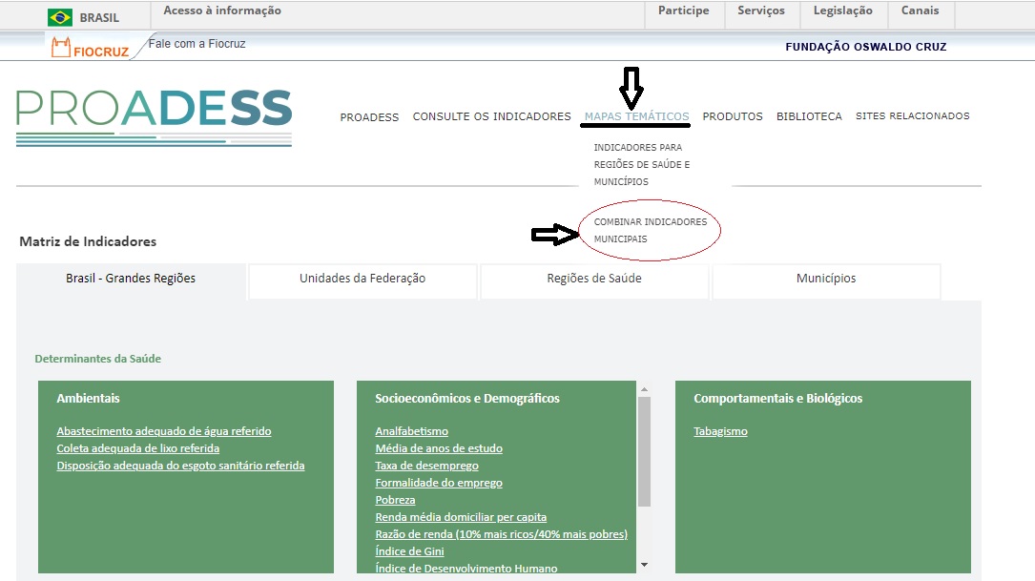The height and width of the screenshot is (581, 1035).
Task: Open the Produtos menu item
Action: pyautogui.click(x=733, y=116)
